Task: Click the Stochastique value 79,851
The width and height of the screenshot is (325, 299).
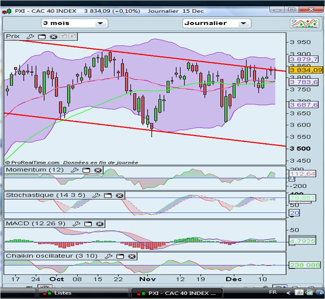Action: tap(302, 198)
